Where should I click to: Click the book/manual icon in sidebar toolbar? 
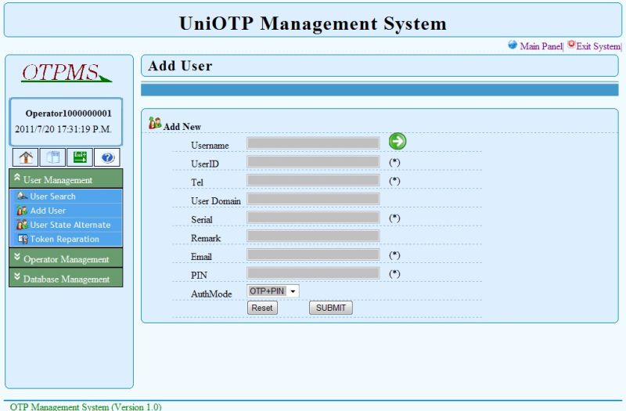coord(52,157)
